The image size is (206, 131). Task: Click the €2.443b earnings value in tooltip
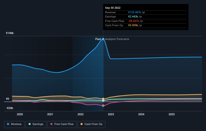pos(133,16)
